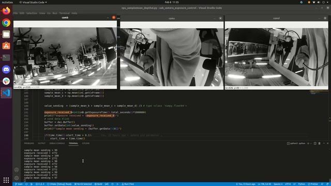The image size is (331, 186).
Task: Click the CMake Build button in status bar
Action: coord(98,184)
